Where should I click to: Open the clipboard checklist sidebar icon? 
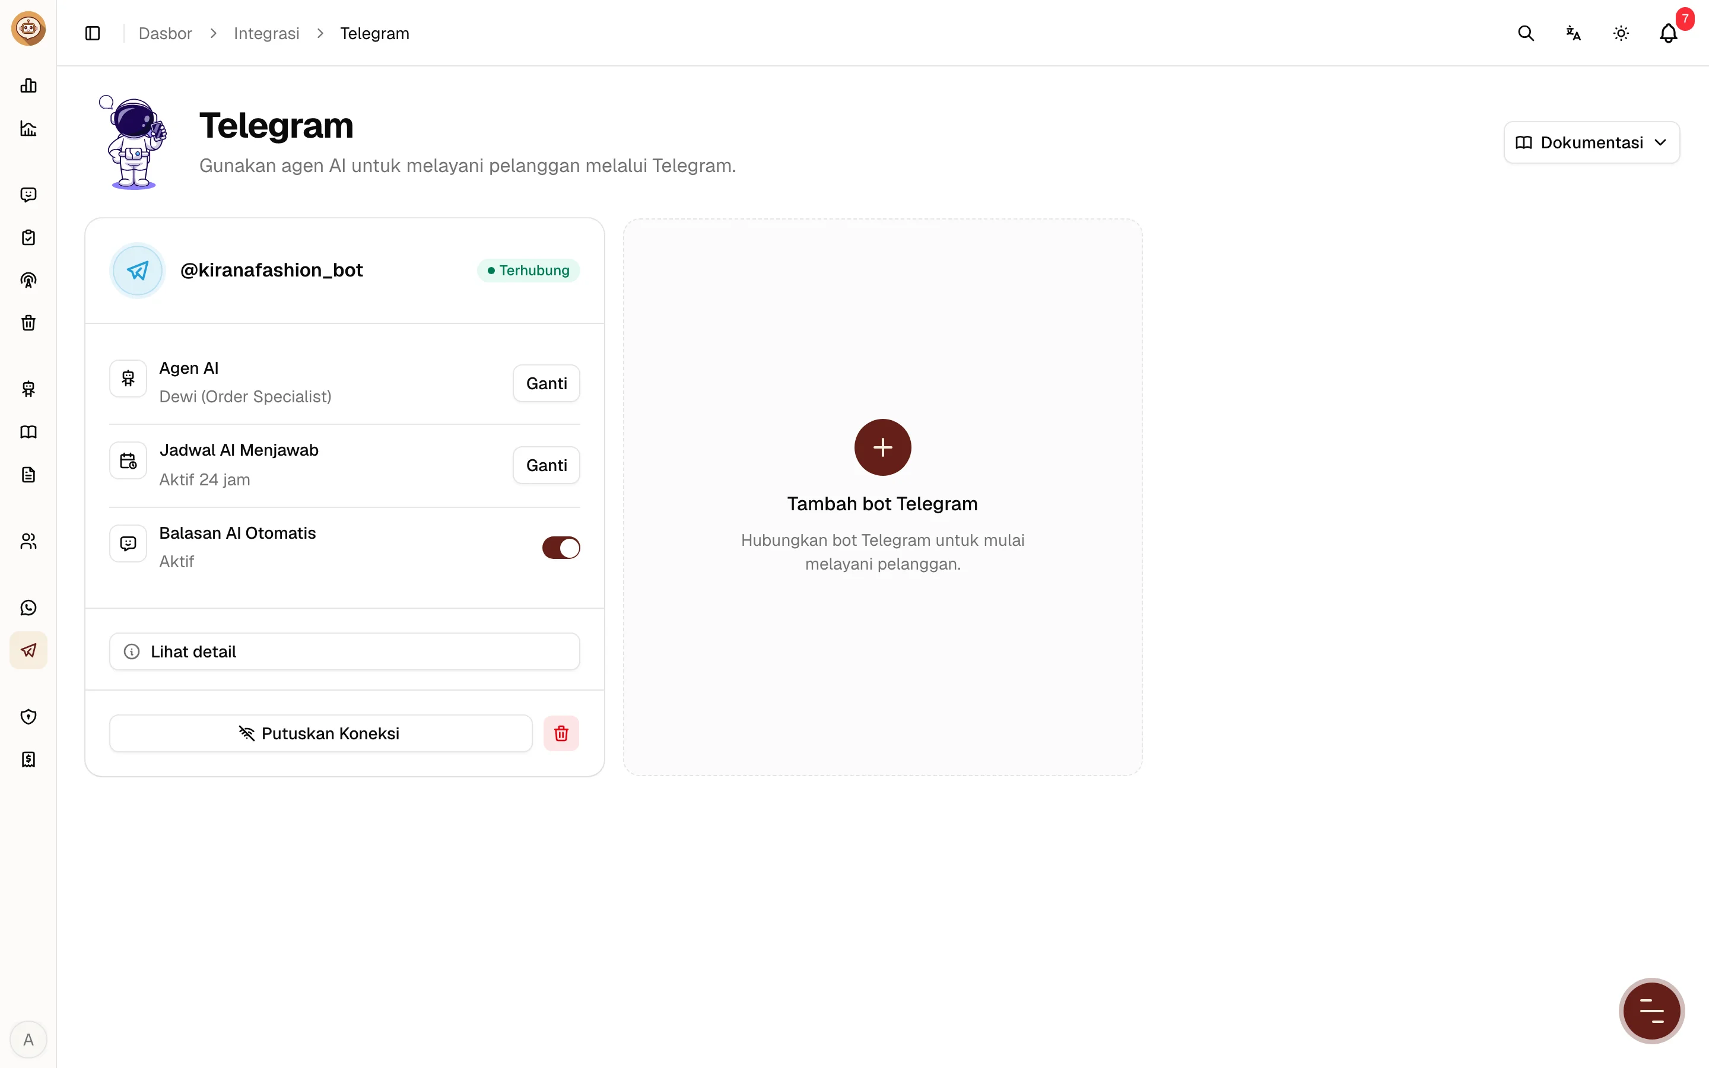coord(28,237)
